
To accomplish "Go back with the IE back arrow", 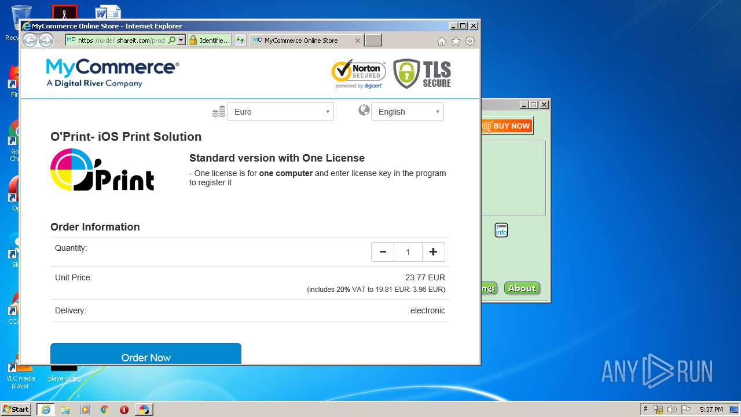I will 30,40.
